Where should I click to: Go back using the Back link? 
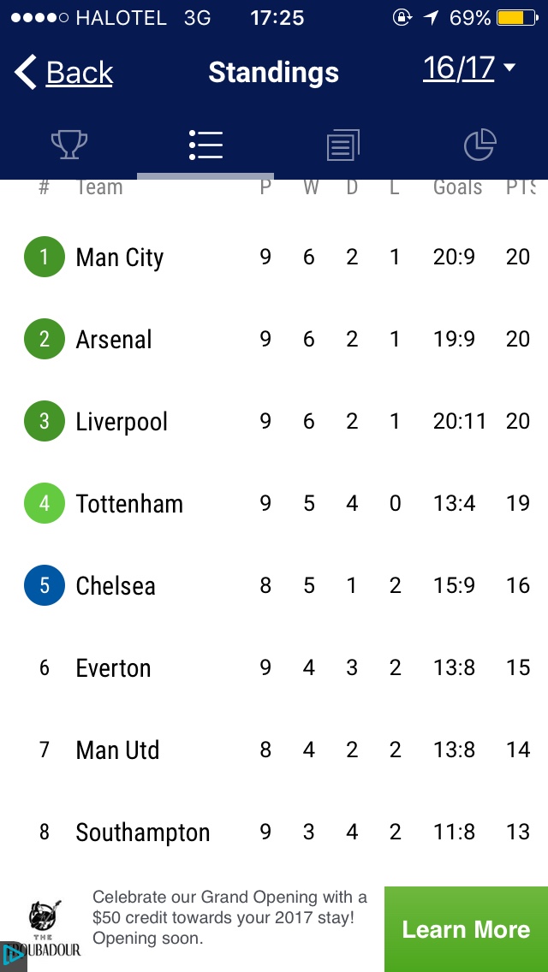[x=80, y=74]
